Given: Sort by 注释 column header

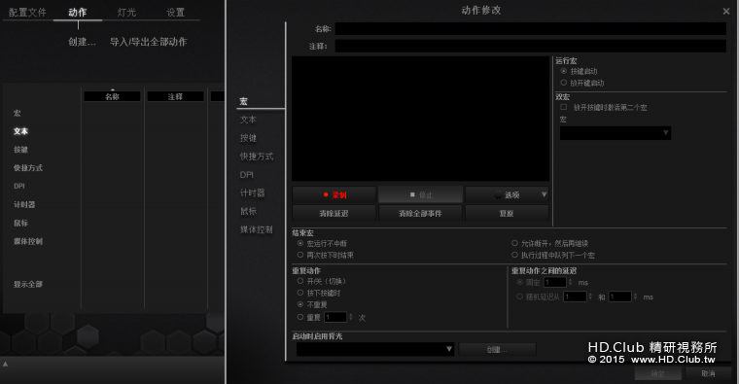Looking at the screenshot, I should 175,96.
